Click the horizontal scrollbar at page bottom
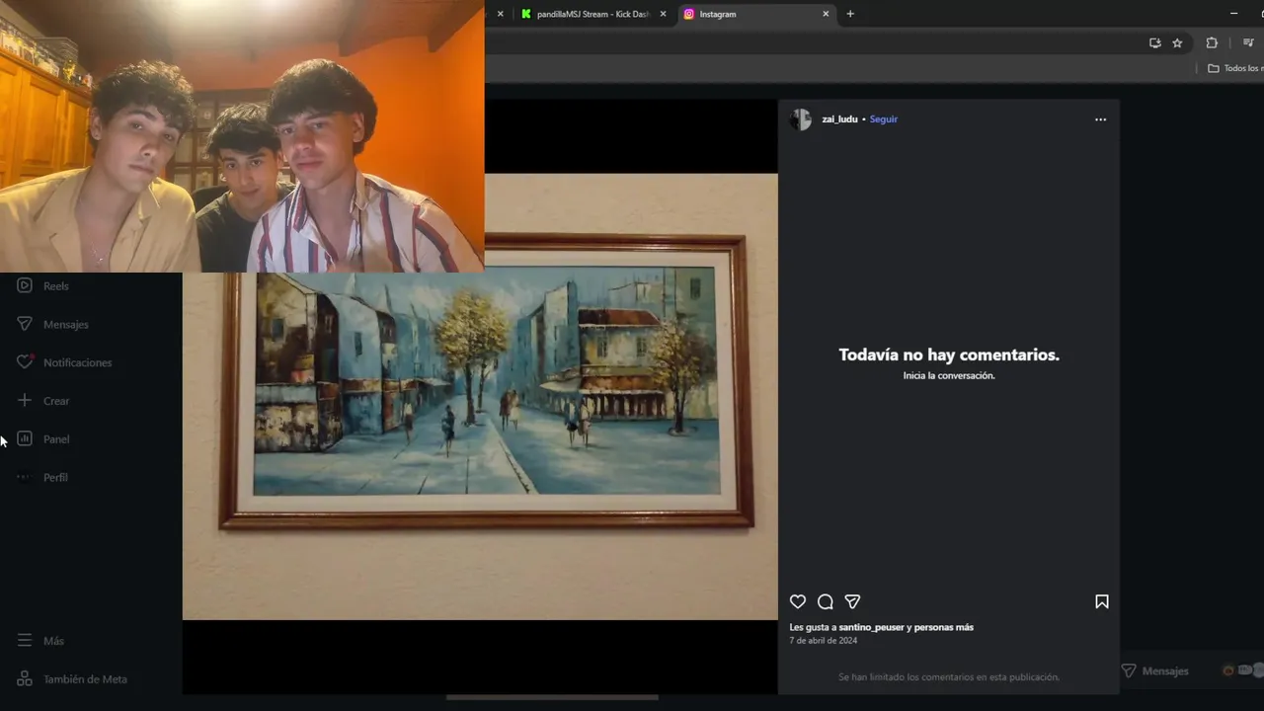 tap(552, 697)
